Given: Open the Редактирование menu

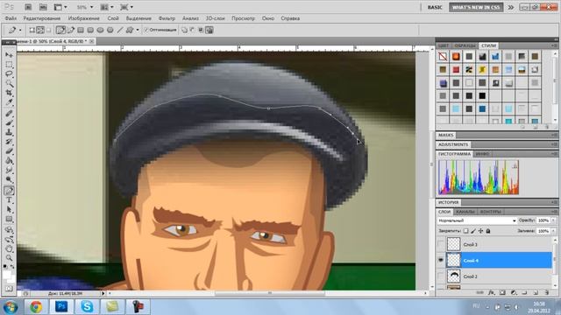Looking at the screenshot, I should point(42,18).
